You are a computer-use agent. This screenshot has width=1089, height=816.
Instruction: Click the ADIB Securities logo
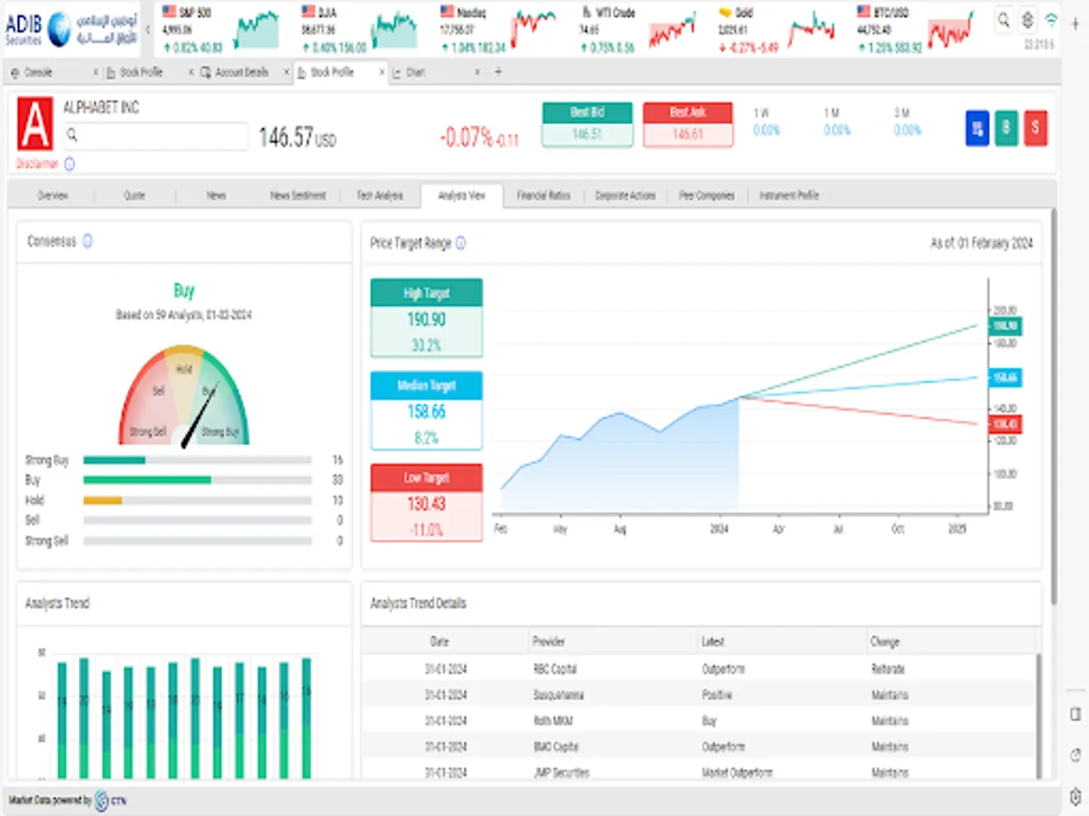pos(72,29)
